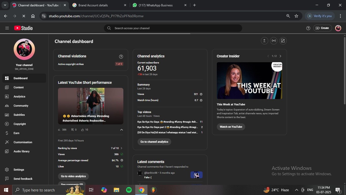Expand Ranking by views chevron
This screenshot has width=346, height=195.
point(122,148)
